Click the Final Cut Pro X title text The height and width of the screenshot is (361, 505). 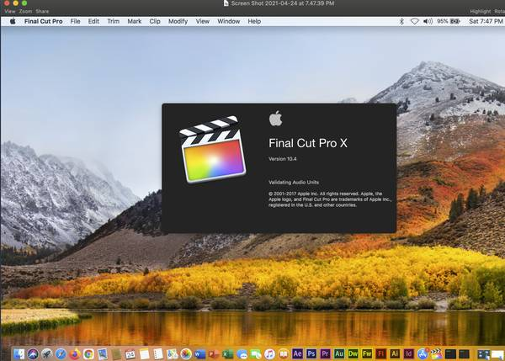(308, 143)
